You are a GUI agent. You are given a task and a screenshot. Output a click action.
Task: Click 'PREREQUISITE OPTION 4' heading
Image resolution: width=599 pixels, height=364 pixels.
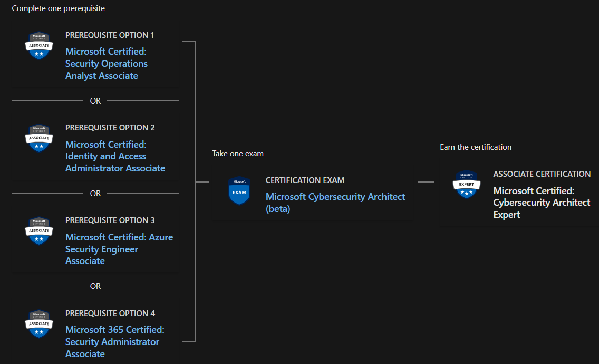pos(110,314)
